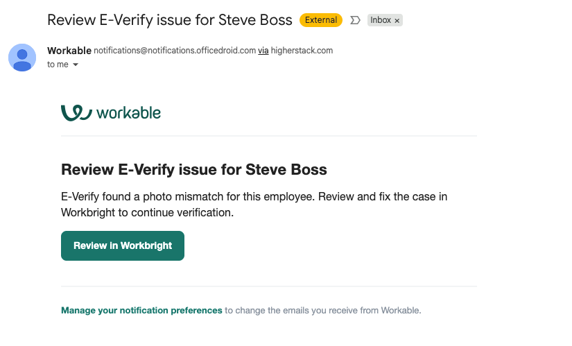Select the notifications@notifications.officedroid.com sender address
The height and width of the screenshot is (346, 572).
175,51
